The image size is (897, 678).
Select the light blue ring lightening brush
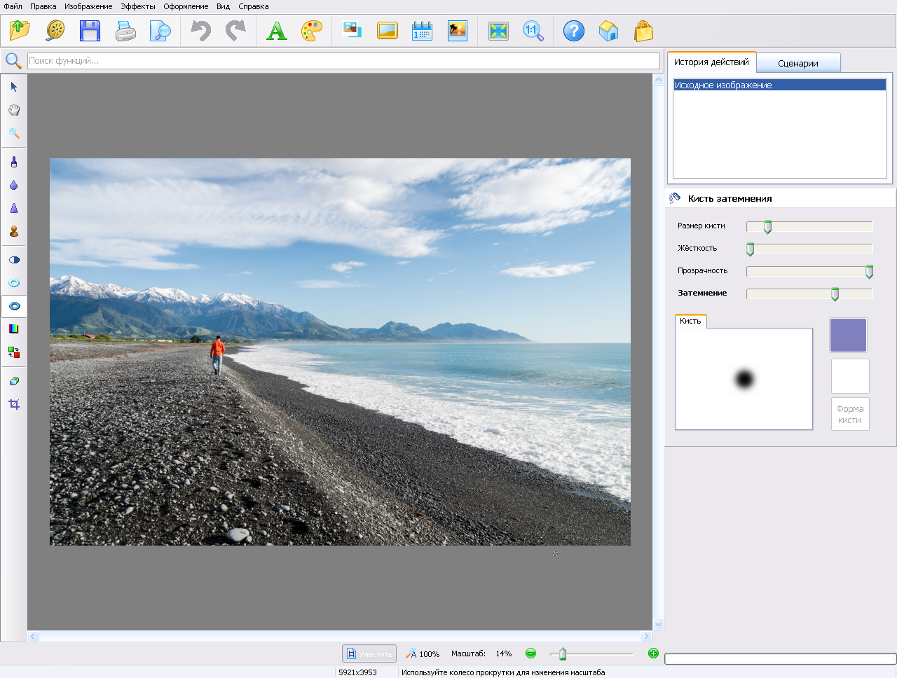click(14, 283)
